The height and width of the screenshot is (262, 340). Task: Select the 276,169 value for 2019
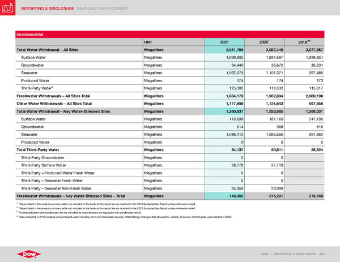click(x=316, y=196)
